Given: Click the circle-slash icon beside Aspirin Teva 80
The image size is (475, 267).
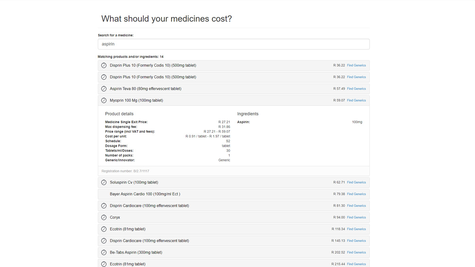Looking at the screenshot, I should point(104,89).
